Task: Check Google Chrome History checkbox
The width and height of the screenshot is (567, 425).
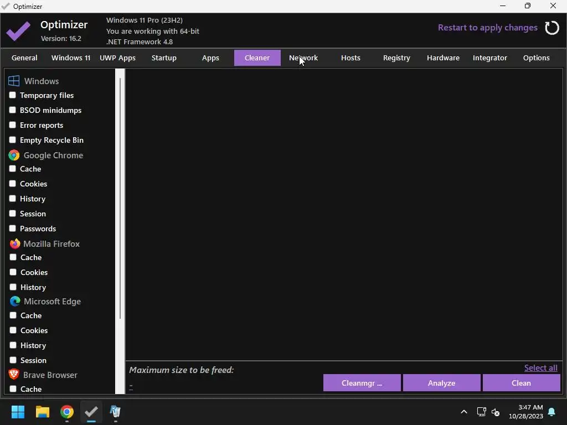Action: coord(13,199)
